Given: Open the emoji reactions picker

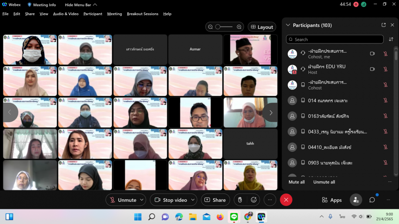Looking at the screenshot, I should point(254,200).
